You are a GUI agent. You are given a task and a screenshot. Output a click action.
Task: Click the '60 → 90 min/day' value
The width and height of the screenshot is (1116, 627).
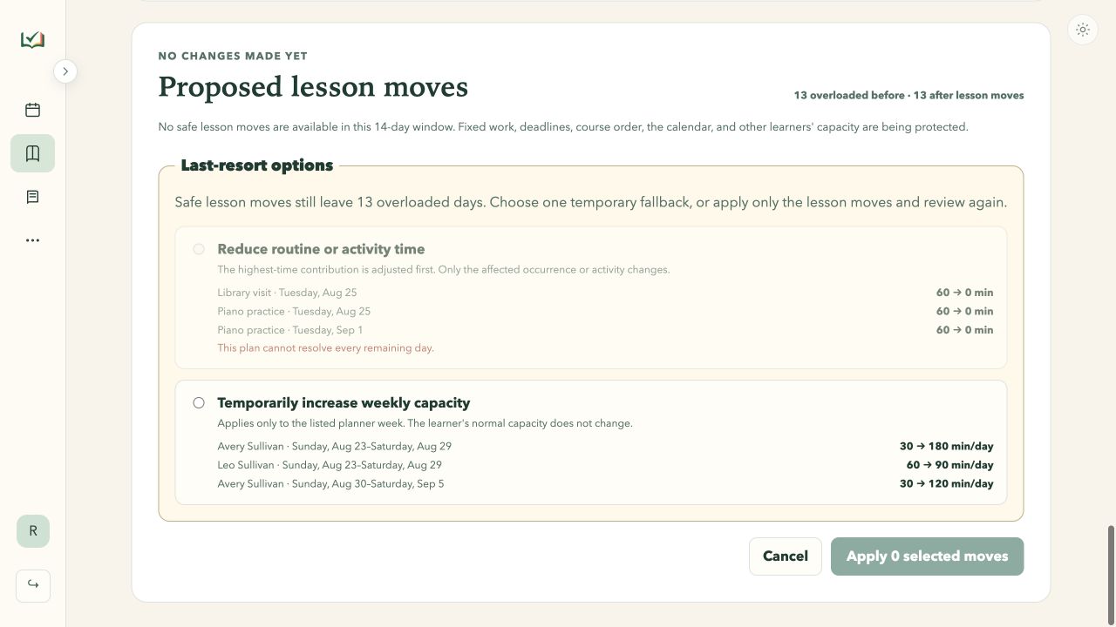tap(949, 465)
